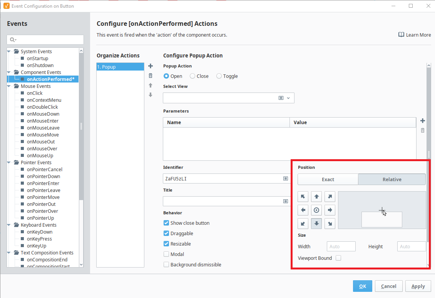
Task: Set position to bottom-left arrow
Action: click(x=303, y=224)
